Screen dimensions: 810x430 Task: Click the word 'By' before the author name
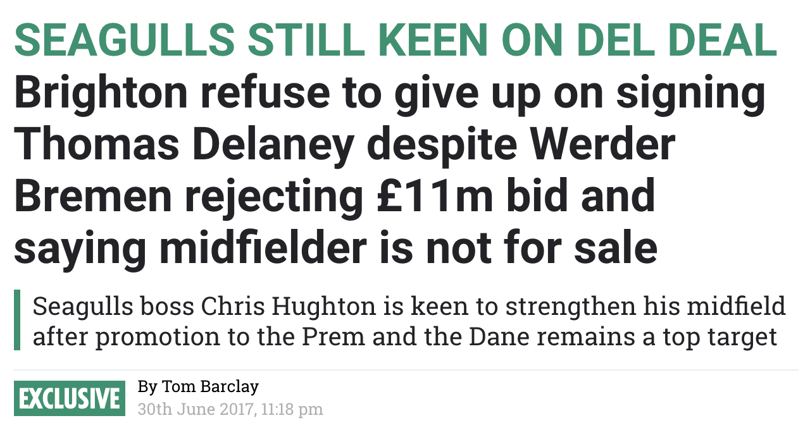[x=147, y=386]
